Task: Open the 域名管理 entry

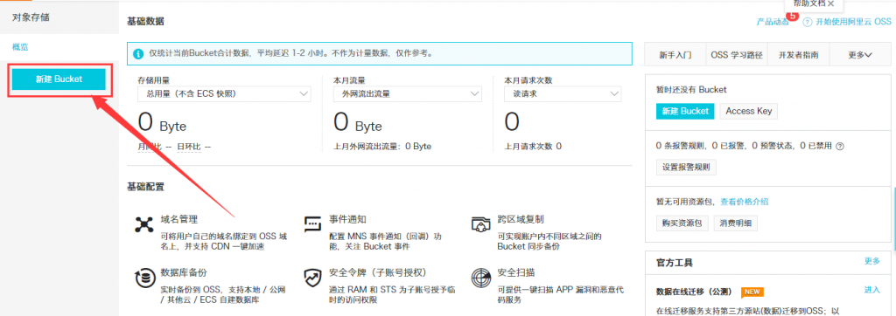Action: point(179,219)
